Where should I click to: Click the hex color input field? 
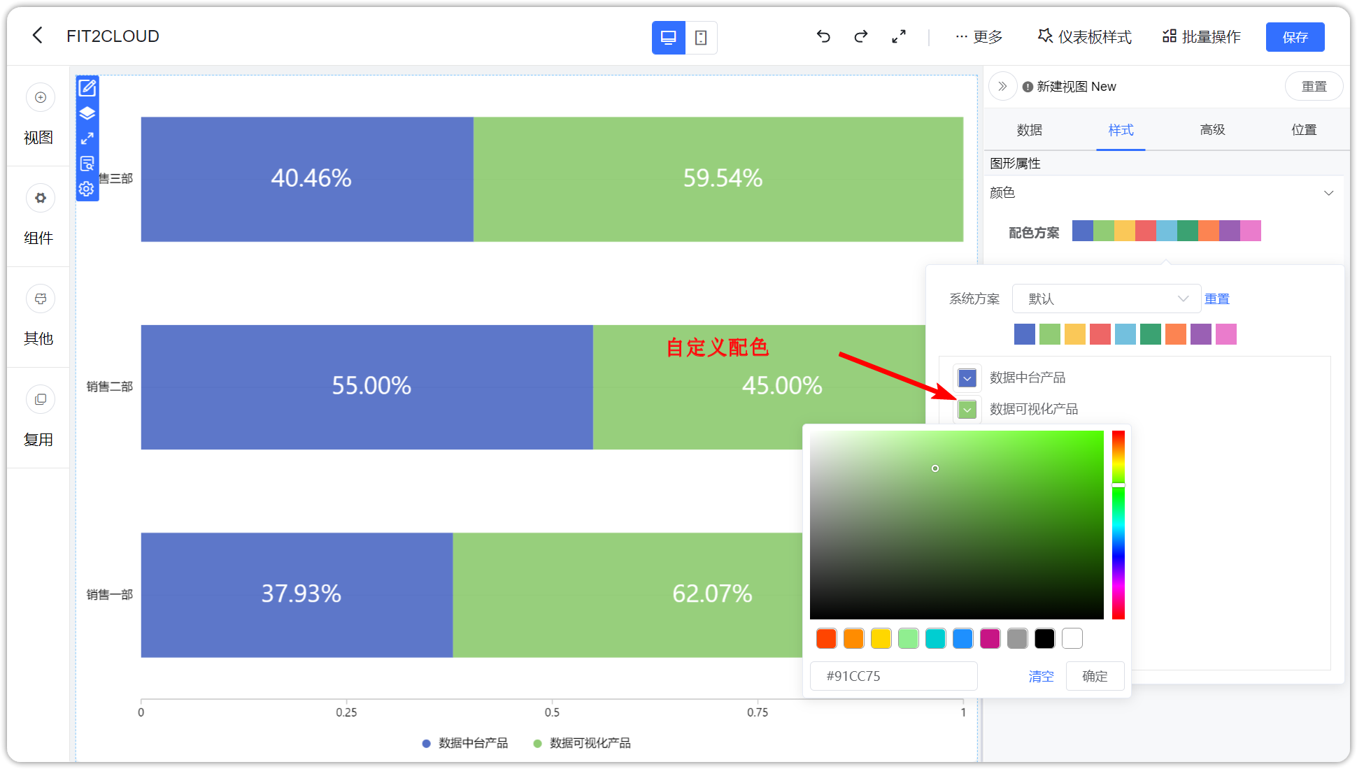[x=893, y=676]
